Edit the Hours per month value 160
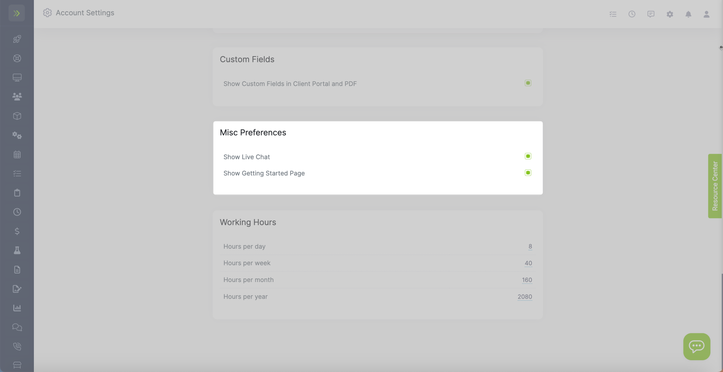Viewport: 723px width, 372px height. 527,280
